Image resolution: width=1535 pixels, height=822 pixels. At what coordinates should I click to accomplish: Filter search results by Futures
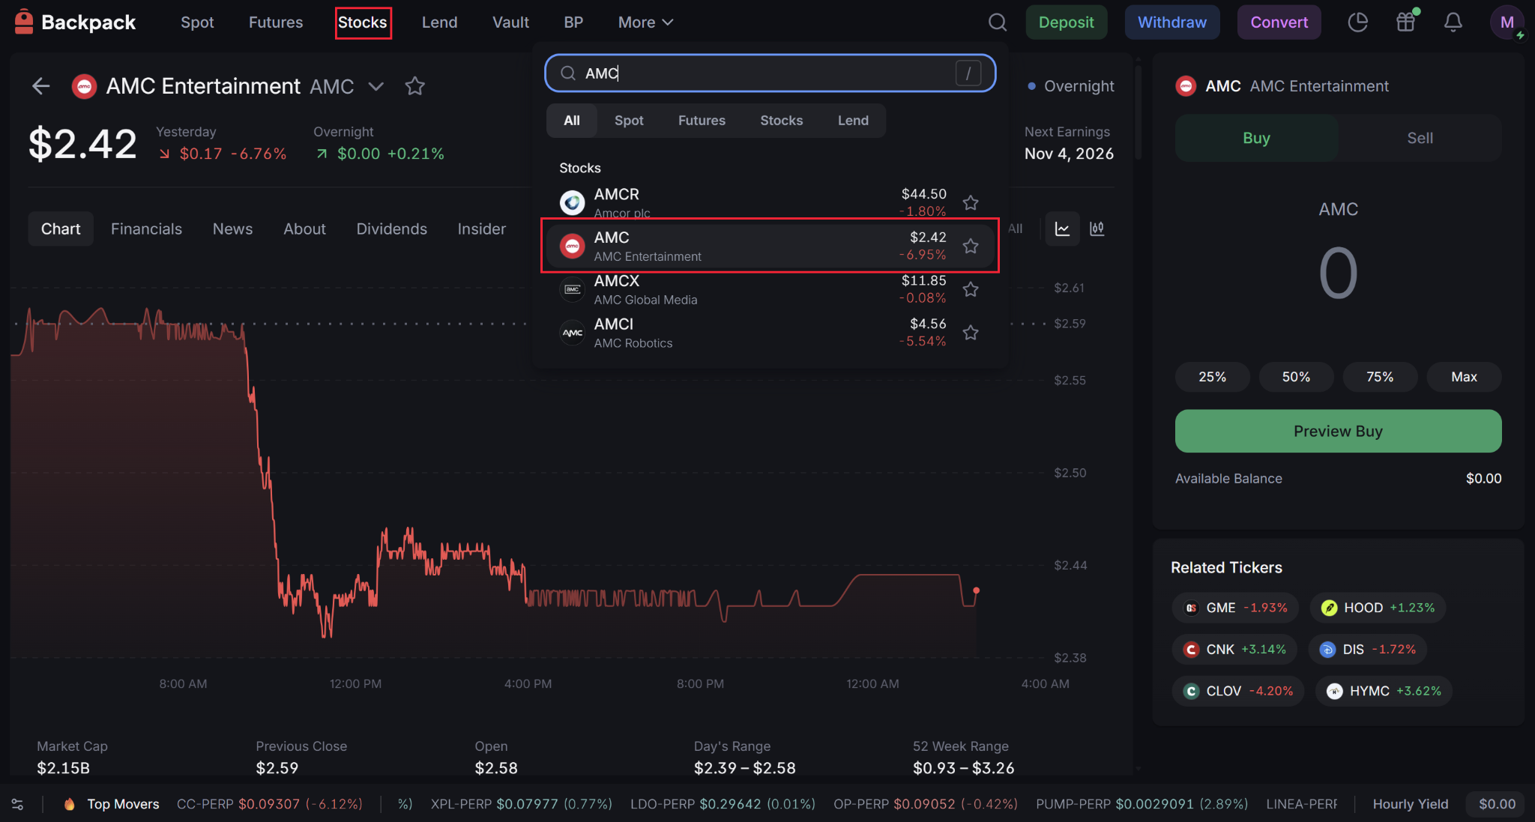702,121
